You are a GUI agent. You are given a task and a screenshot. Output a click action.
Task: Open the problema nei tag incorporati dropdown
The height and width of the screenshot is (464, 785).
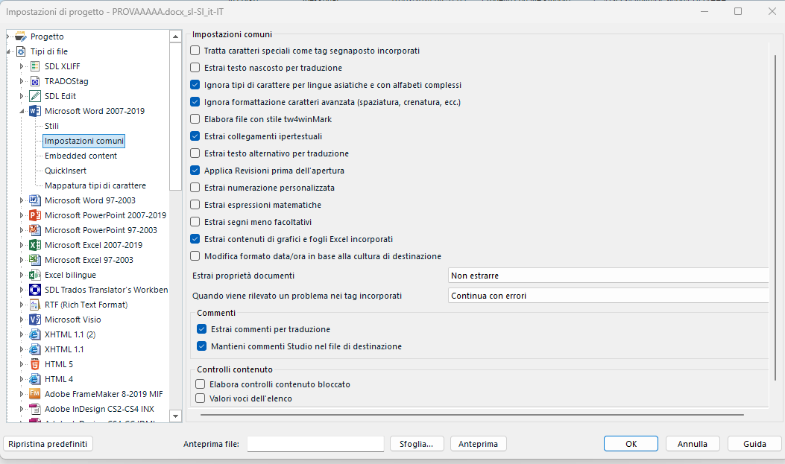(608, 296)
